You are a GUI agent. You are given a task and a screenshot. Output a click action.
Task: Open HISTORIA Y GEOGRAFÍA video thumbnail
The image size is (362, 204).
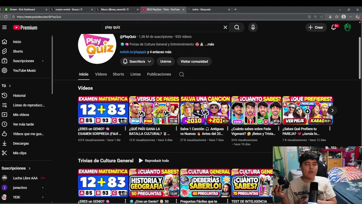tap(154, 183)
